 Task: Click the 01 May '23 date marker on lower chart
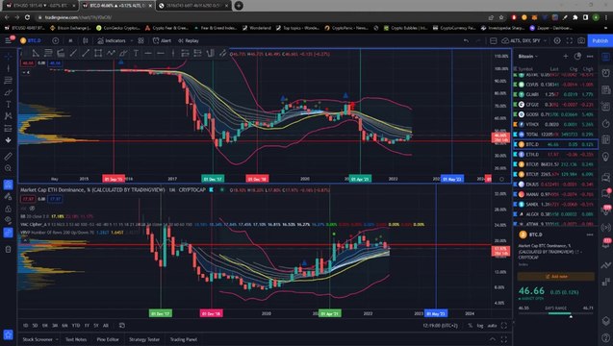pyautogui.click(x=436, y=313)
